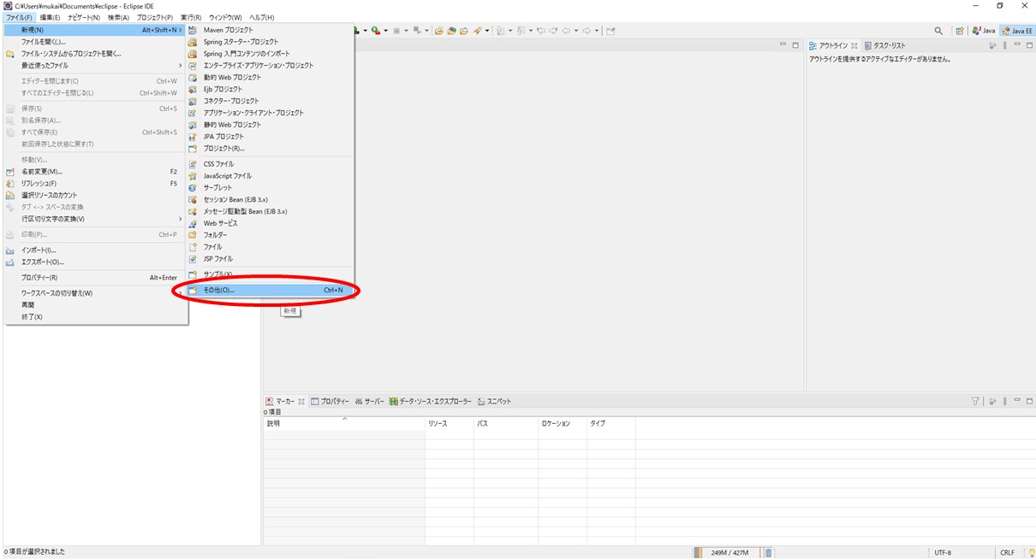Click the pin editor icon at toolbar end
The image size is (1036, 559).
click(x=610, y=31)
